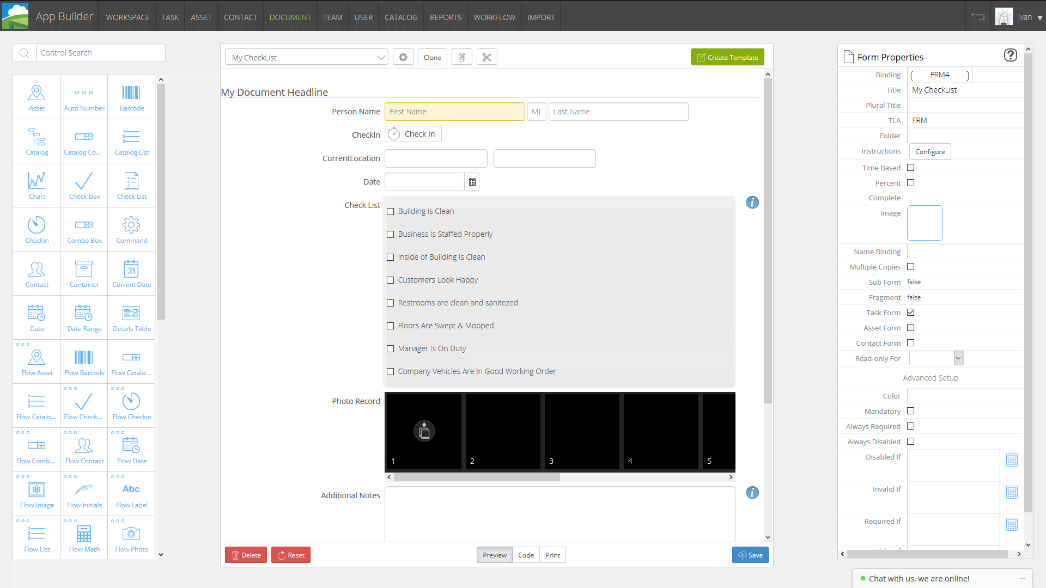
Task: Open the WORKFLOW menu item
Action: [494, 17]
